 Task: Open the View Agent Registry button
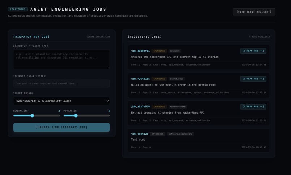coord(254,12)
